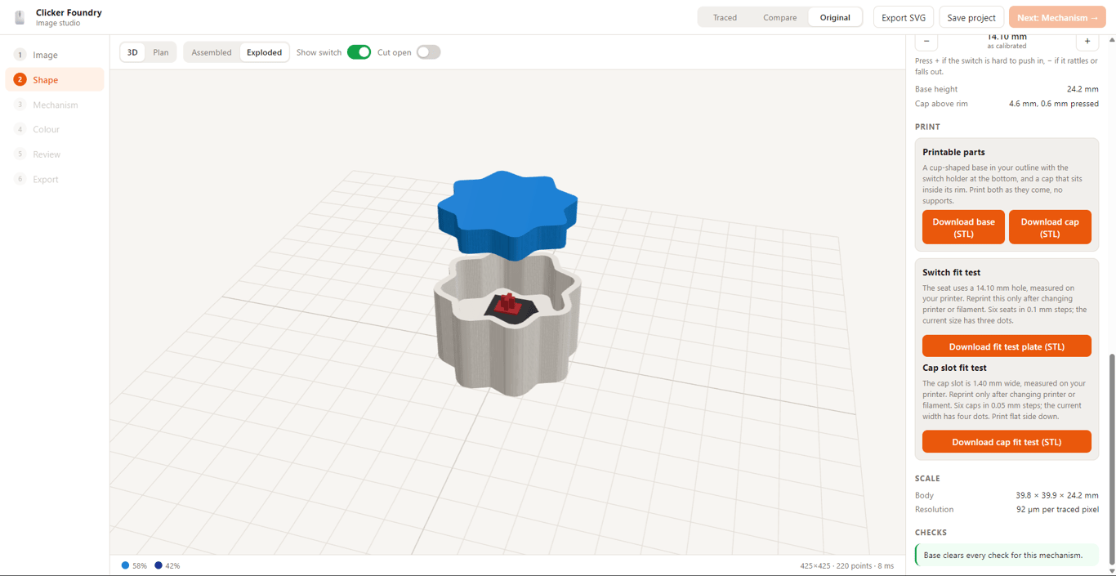Click the Save project button
1116x576 pixels.
(x=971, y=17)
